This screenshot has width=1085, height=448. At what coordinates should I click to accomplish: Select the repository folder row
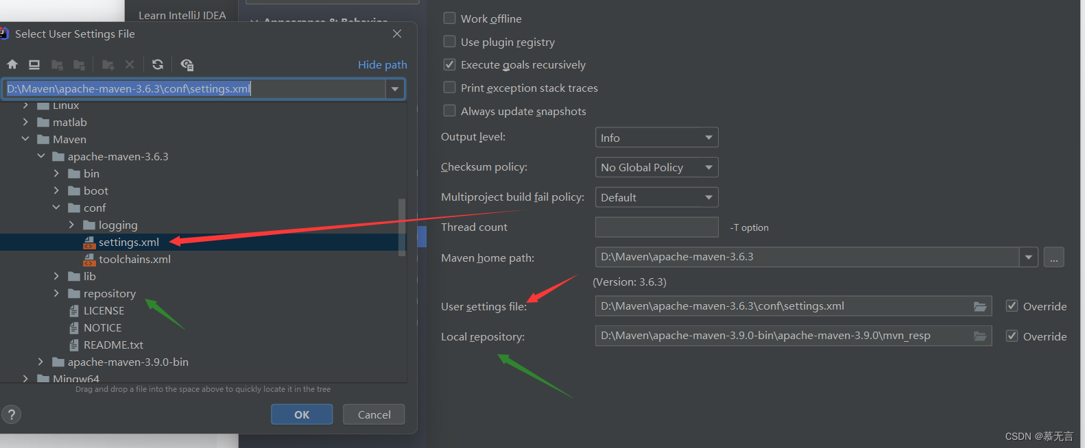[x=203, y=293]
